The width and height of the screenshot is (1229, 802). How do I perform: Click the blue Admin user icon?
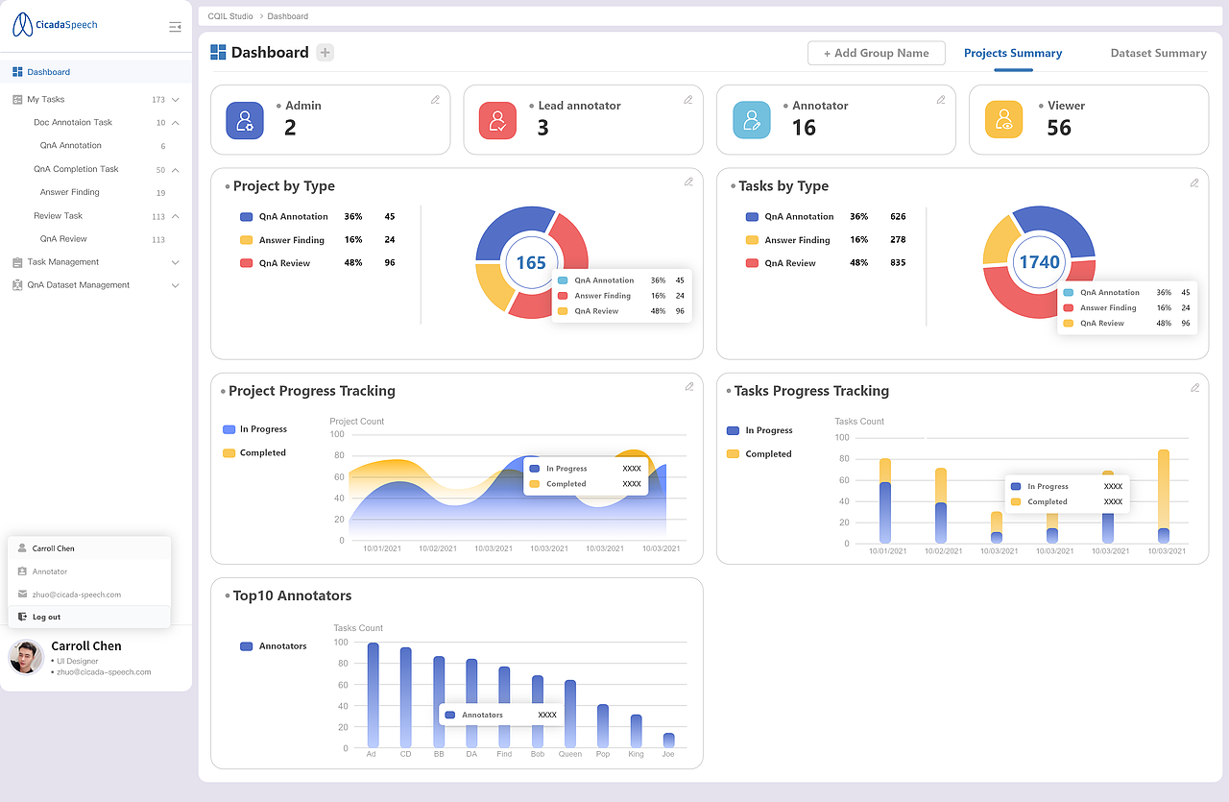coord(245,120)
